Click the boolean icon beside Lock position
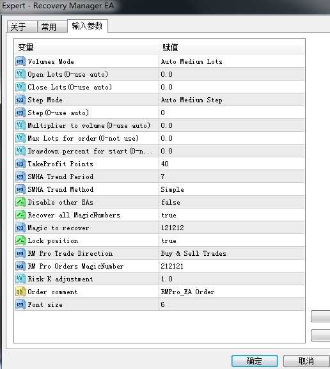This screenshot has width=330, height=369. (x=20, y=240)
